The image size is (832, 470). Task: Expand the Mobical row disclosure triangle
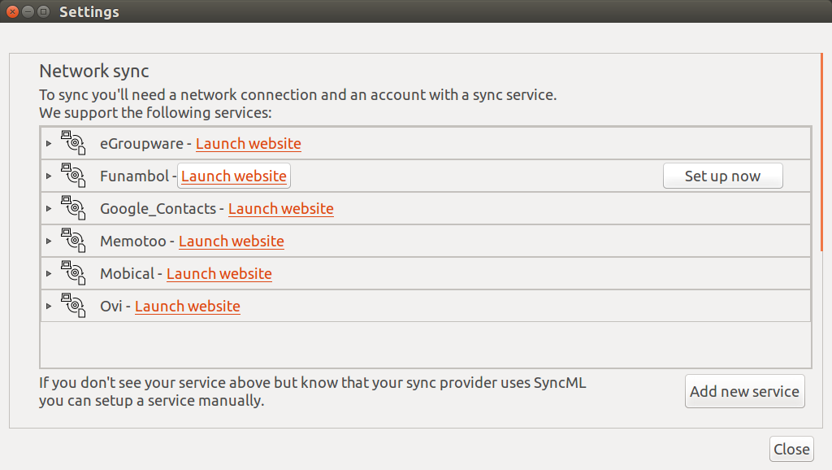point(49,274)
